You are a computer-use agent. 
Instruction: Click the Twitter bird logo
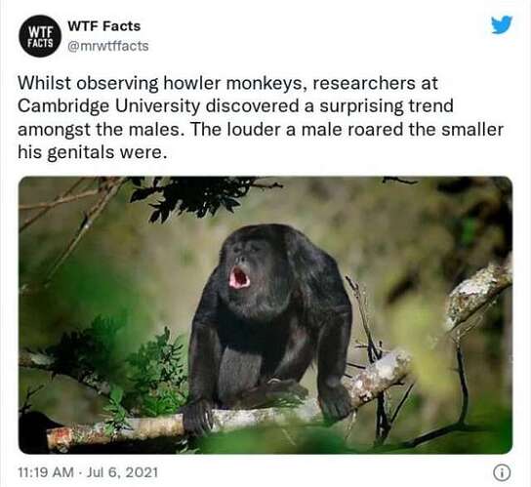502,24
